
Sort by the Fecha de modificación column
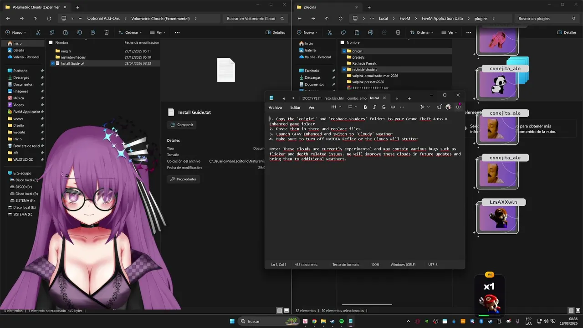(142, 42)
